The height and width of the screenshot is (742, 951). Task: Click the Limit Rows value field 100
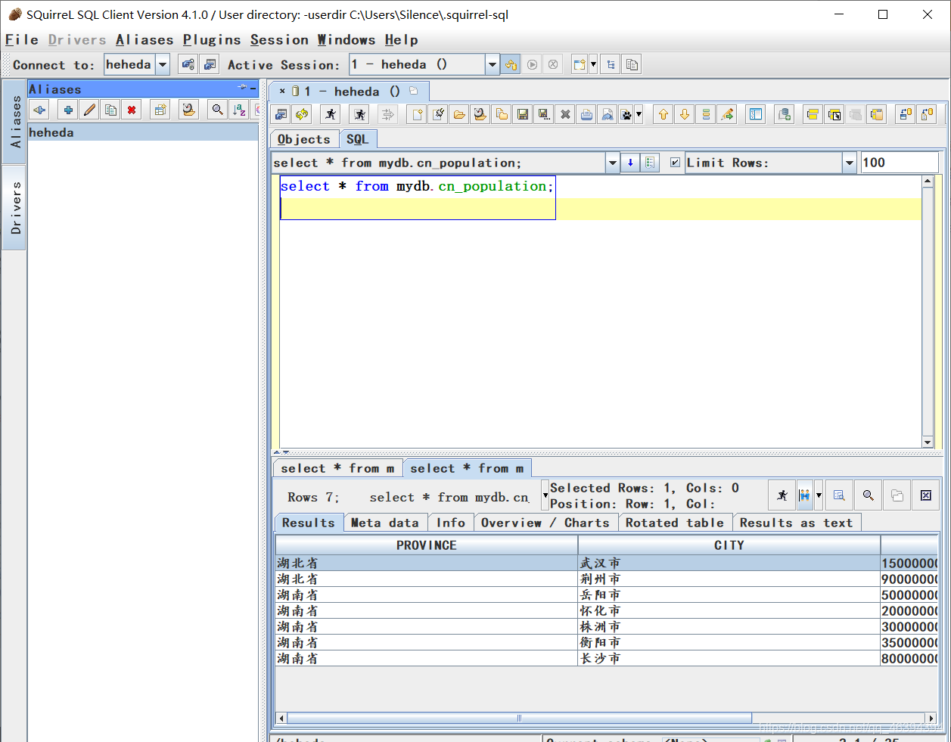[x=900, y=163]
